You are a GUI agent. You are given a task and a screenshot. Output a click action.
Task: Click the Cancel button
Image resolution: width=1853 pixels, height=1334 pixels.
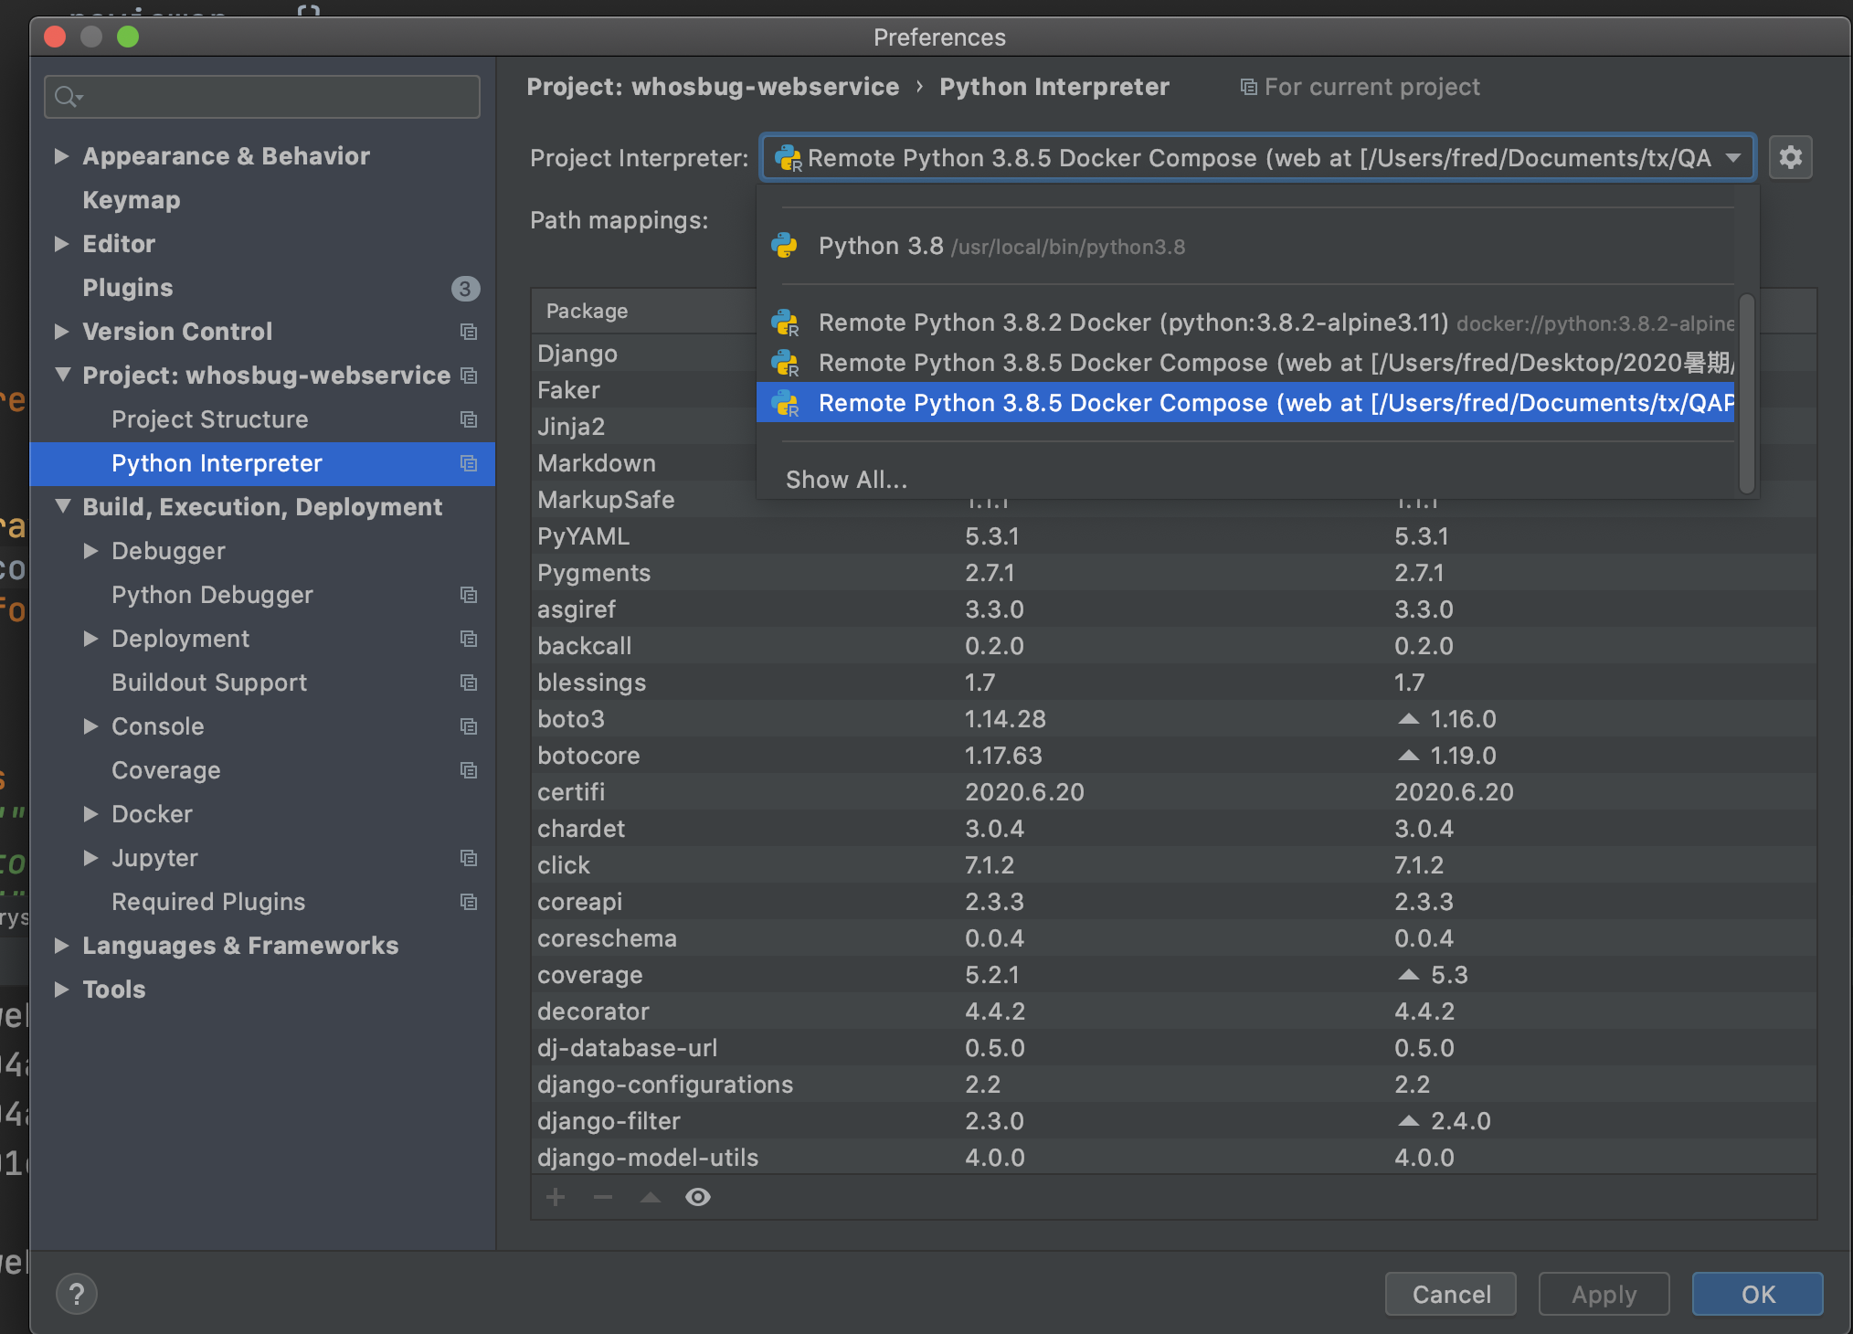(1451, 1294)
